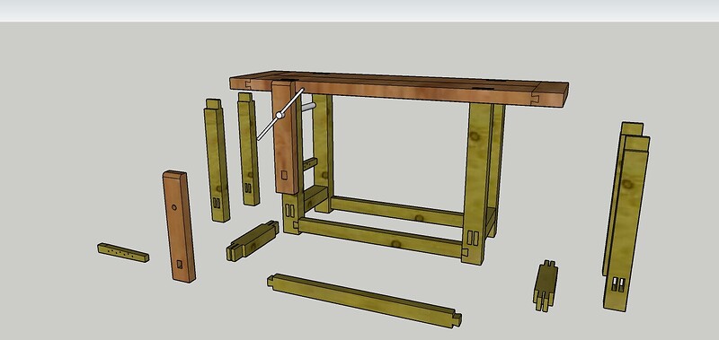719x340 pixels.
Task: Select the tall leg pair at far right
Action: (x=626, y=216)
